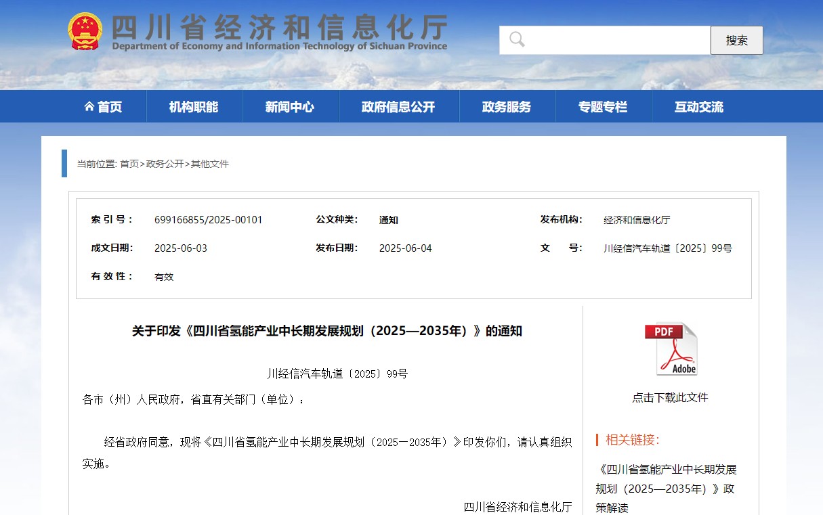Click the national emblem logo

(x=85, y=31)
